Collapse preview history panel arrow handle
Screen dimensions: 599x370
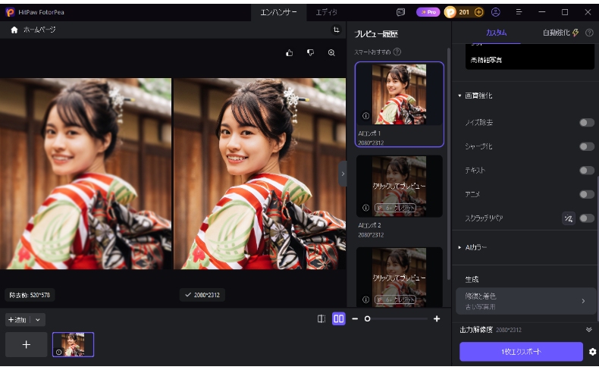[343, 174]
